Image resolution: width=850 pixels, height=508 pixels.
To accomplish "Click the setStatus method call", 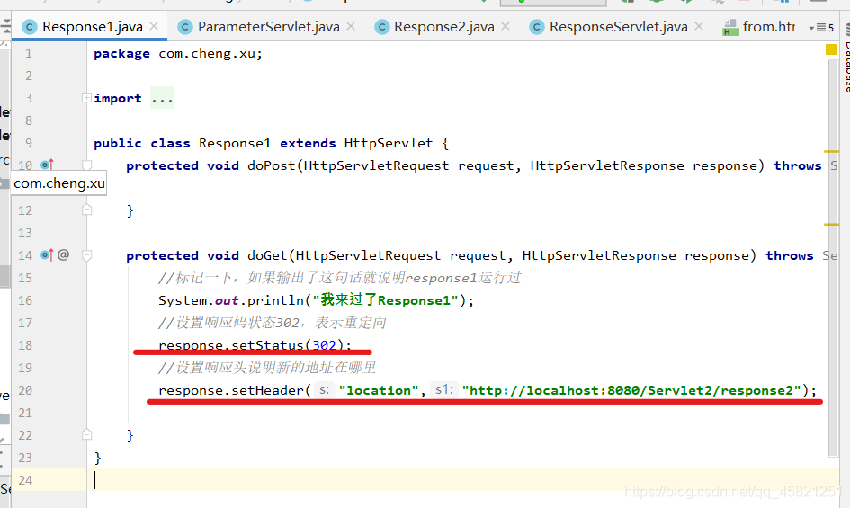I will coord(268,345).
